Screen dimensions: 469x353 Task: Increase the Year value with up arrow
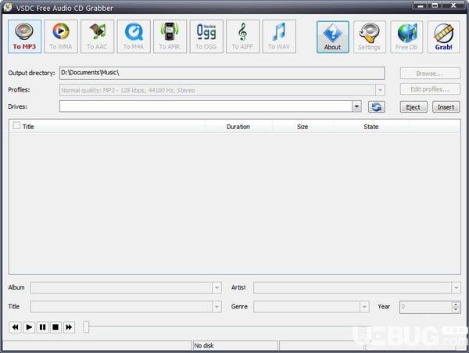click(456, 304)
